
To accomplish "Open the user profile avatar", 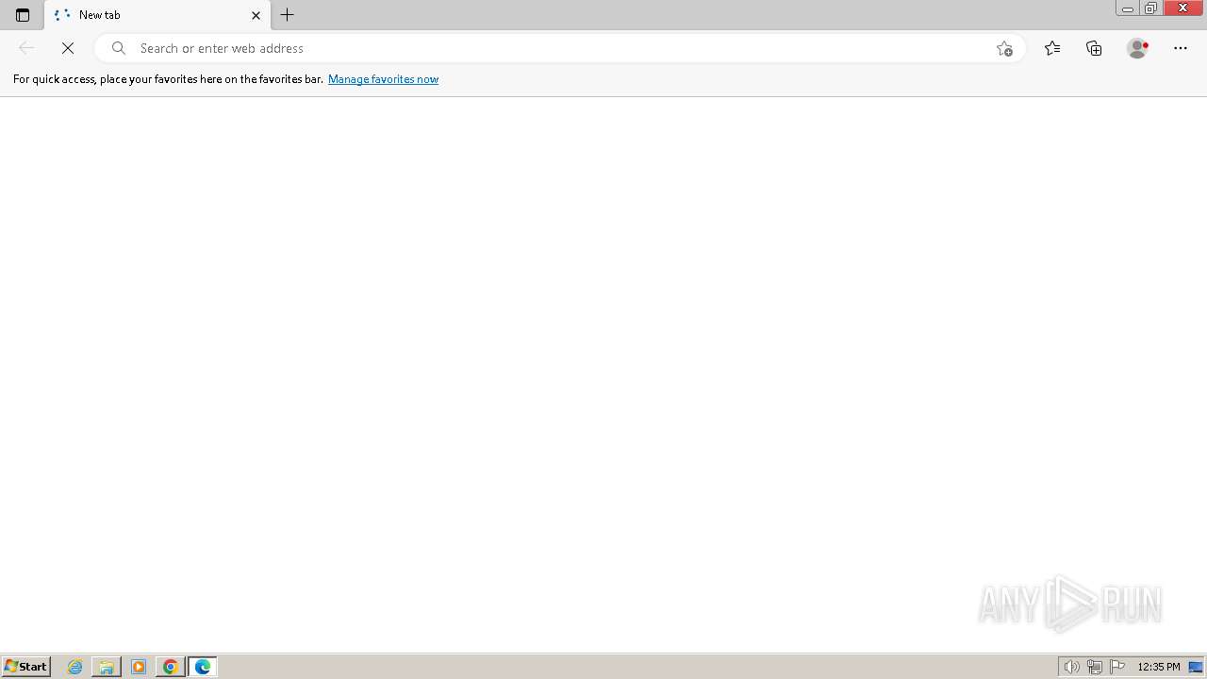I will [1138, 48].
